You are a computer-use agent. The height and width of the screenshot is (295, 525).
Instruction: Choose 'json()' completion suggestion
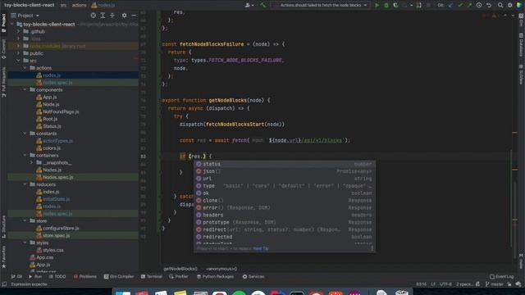pos(285,171)
